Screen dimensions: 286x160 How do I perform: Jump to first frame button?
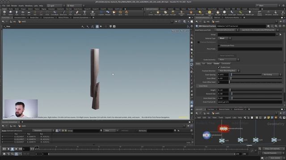(x=4, y=149)
